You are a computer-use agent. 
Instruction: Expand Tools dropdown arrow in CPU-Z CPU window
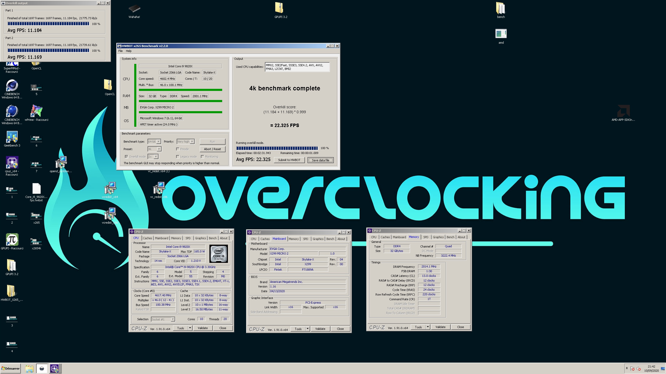click(x=190, y=328)
